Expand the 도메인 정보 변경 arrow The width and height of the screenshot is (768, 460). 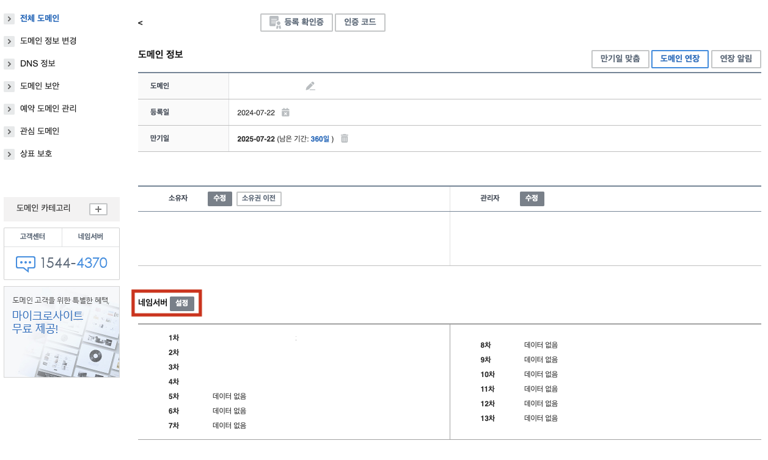[x=9, y=41]
